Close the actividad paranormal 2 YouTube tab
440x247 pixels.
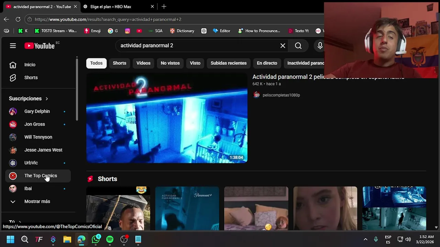point(76,7)
